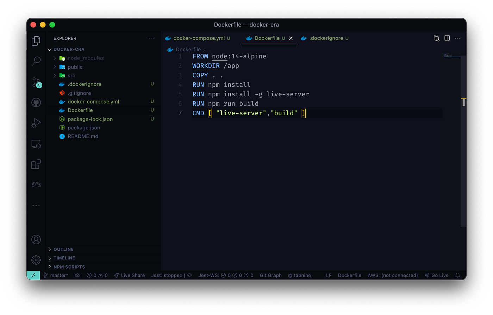Click the minimap code preview
This screenshot has height=315, width=493.
pyautogui.click(x=448, y=55)
